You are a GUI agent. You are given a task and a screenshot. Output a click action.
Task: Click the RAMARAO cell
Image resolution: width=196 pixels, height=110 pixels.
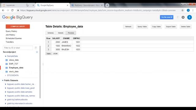point(66,46)
